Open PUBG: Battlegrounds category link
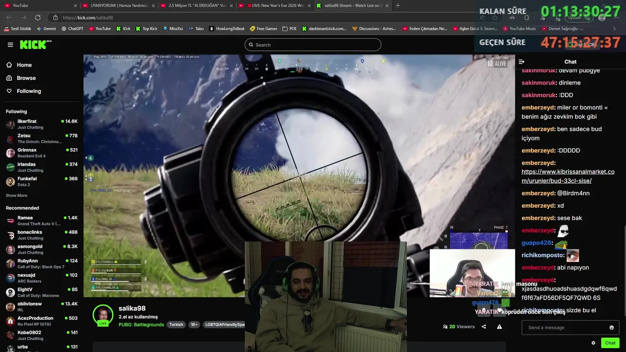 pos(141,325)
